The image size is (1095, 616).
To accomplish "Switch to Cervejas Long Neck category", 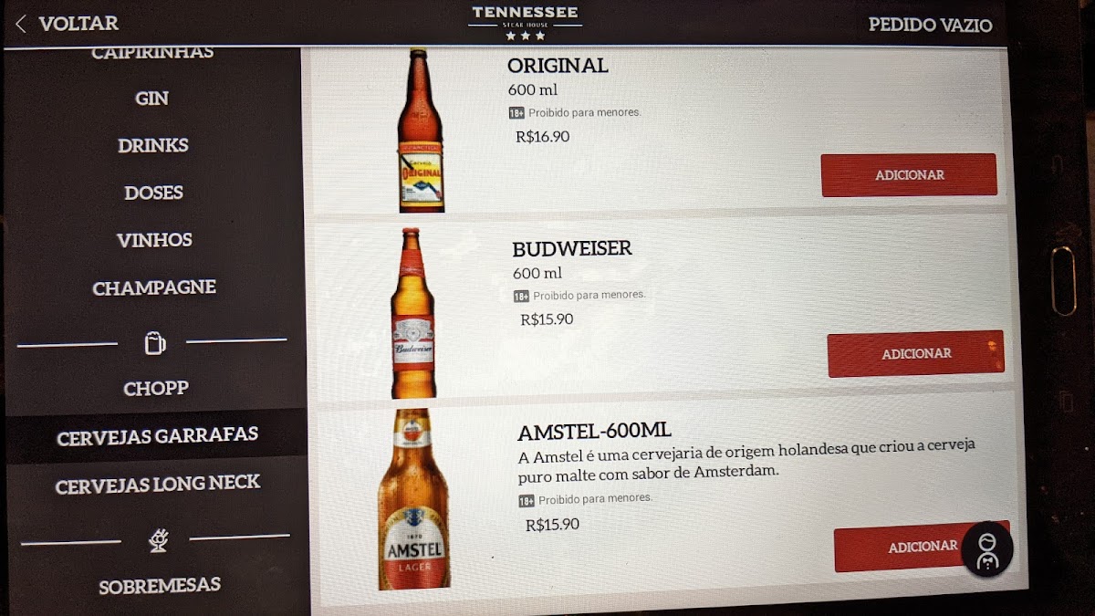I will [158, 484].
